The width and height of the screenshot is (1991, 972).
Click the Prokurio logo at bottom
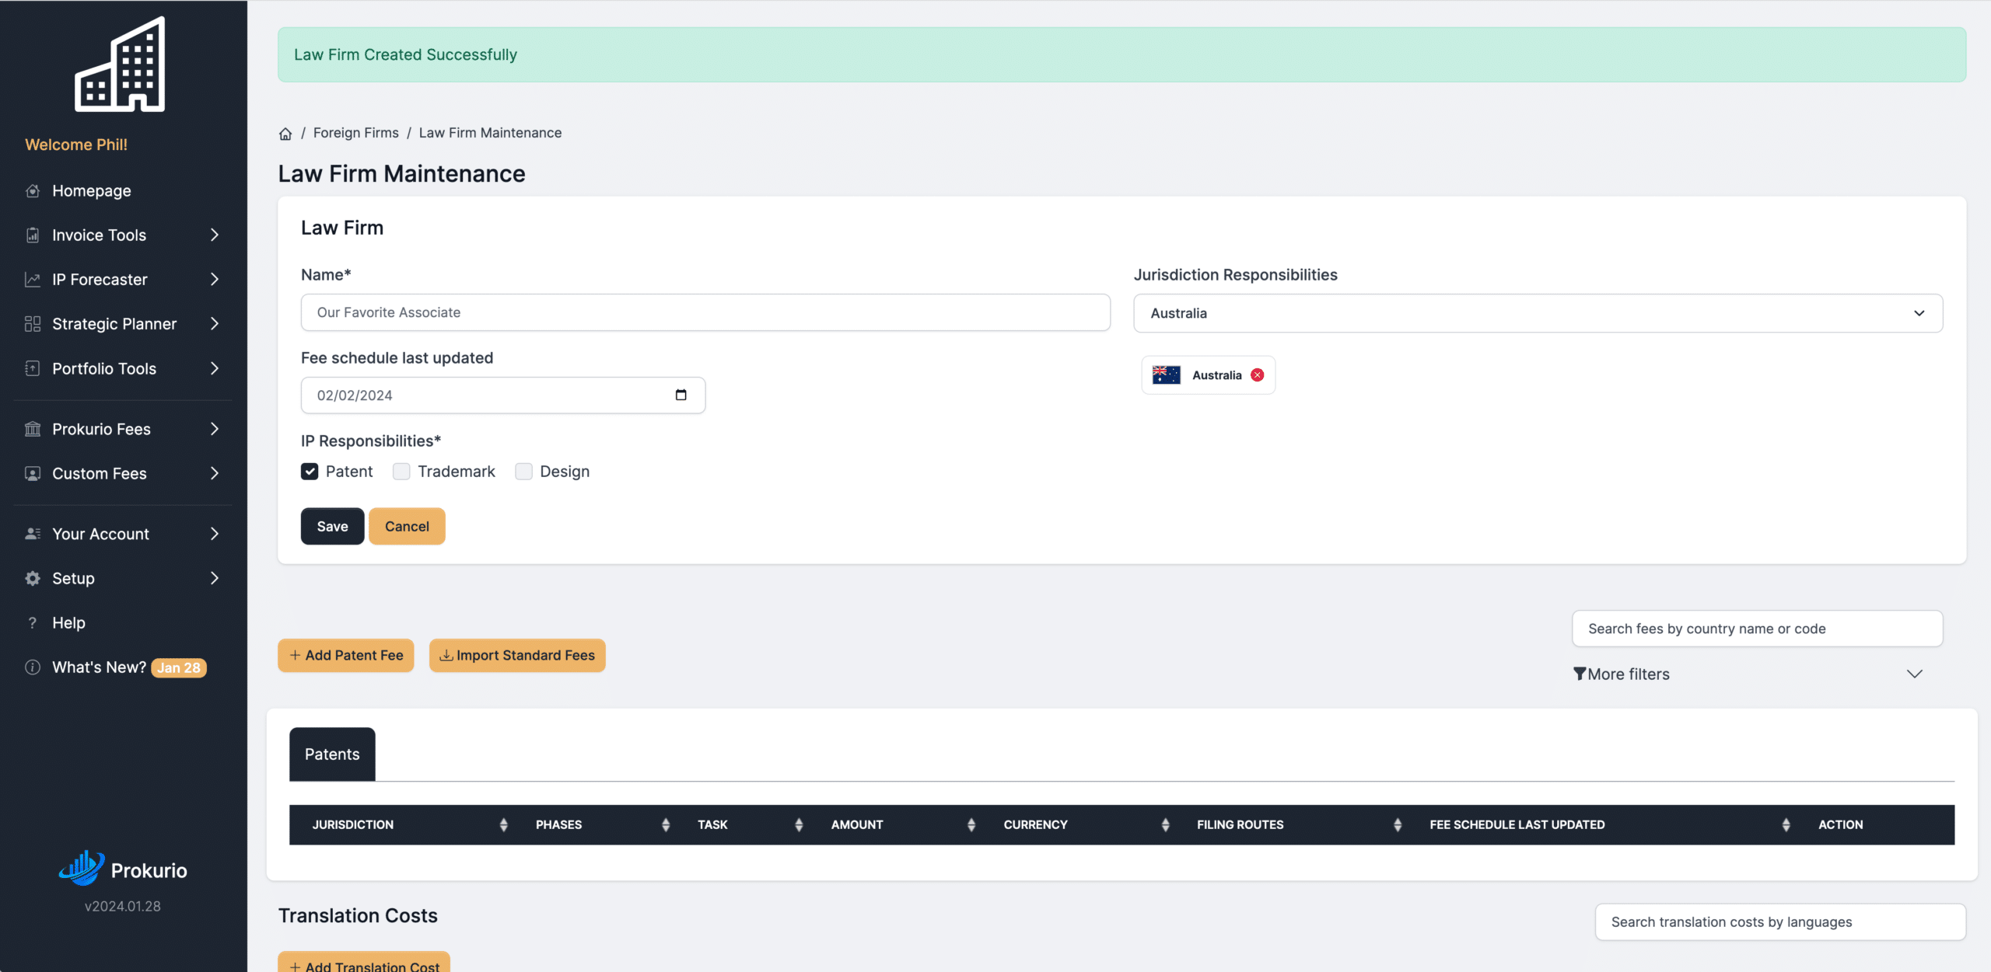123,869
